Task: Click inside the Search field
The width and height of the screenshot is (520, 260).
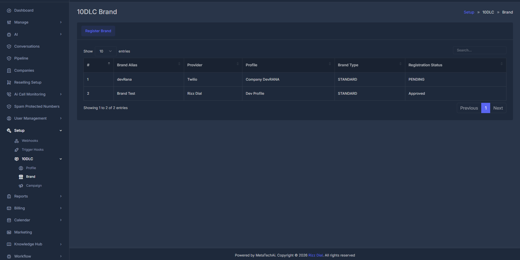Action: [x=479, y=50]
